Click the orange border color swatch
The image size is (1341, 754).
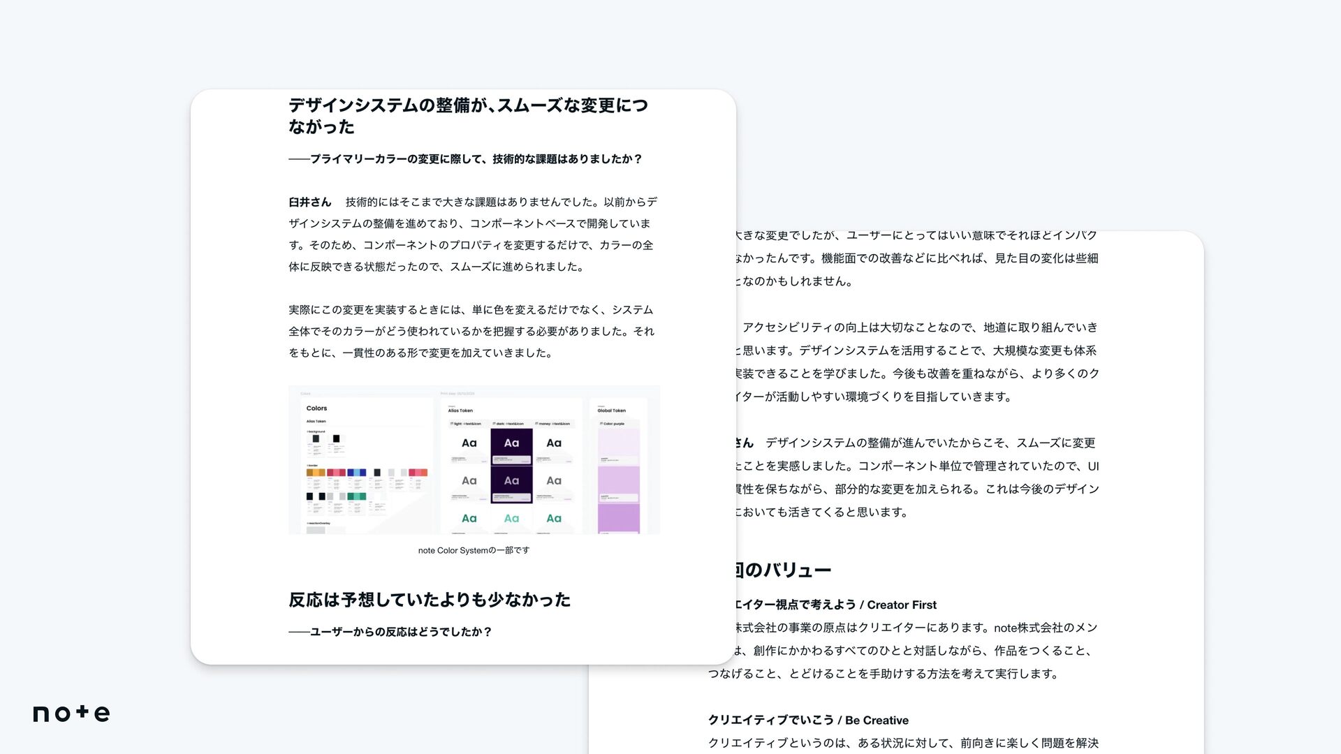click(315, 473)
